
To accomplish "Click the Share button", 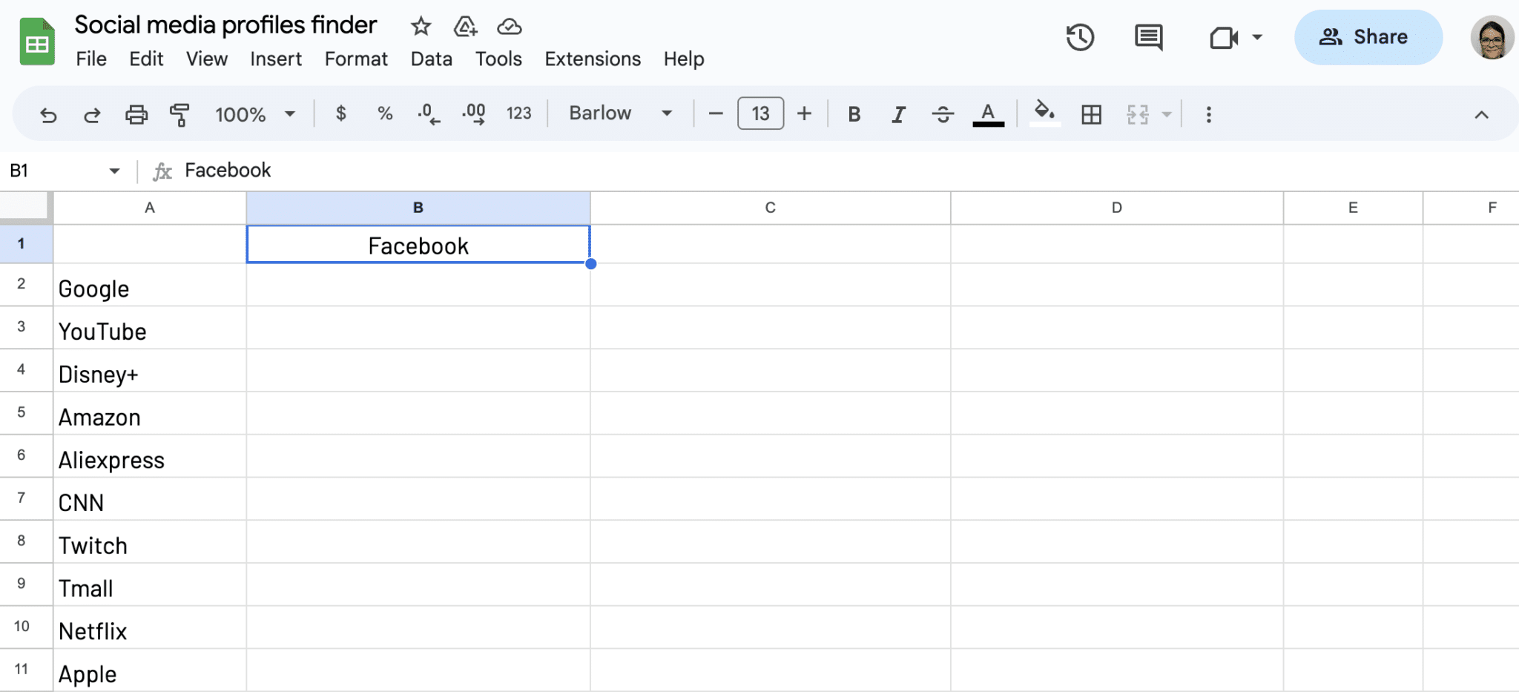I will tap(1368, 37).
